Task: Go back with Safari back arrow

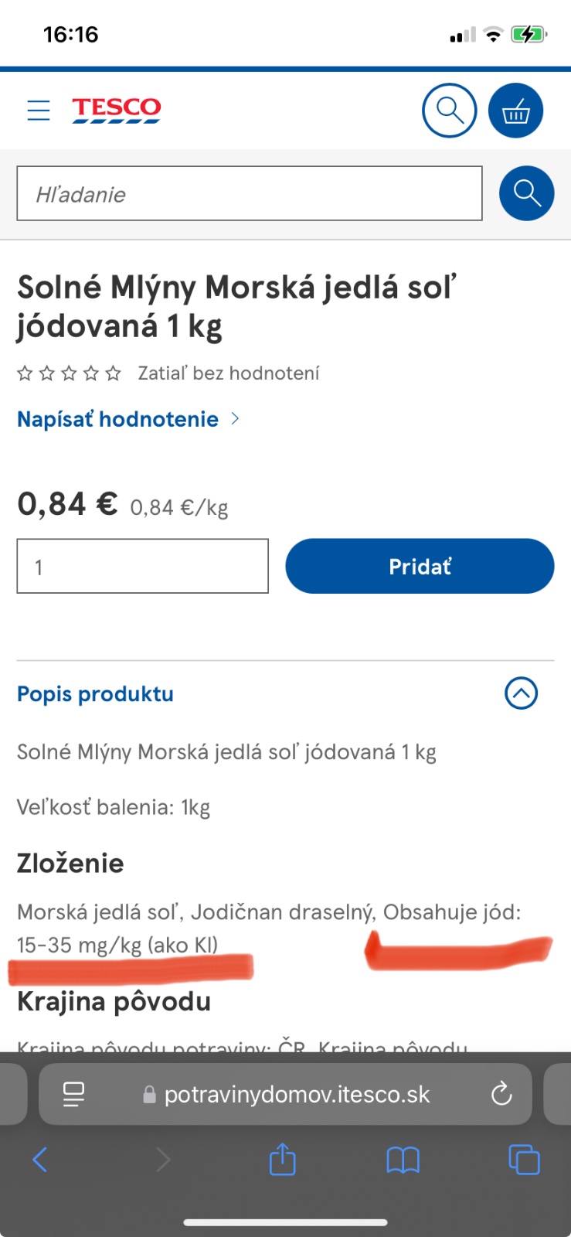Action: click(40, 1160)
